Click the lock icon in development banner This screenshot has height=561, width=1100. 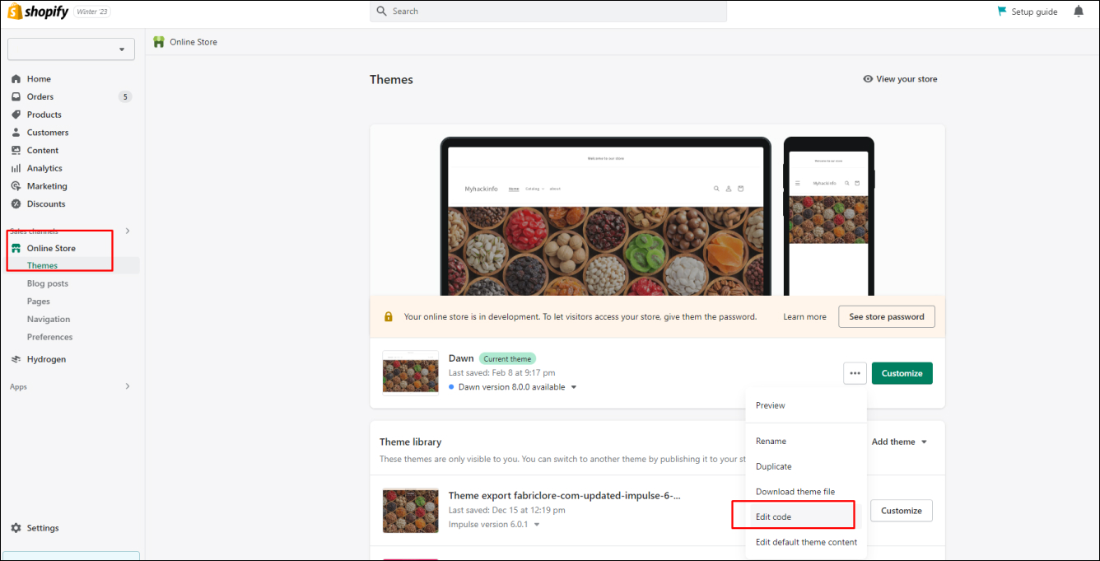(389, 316)
